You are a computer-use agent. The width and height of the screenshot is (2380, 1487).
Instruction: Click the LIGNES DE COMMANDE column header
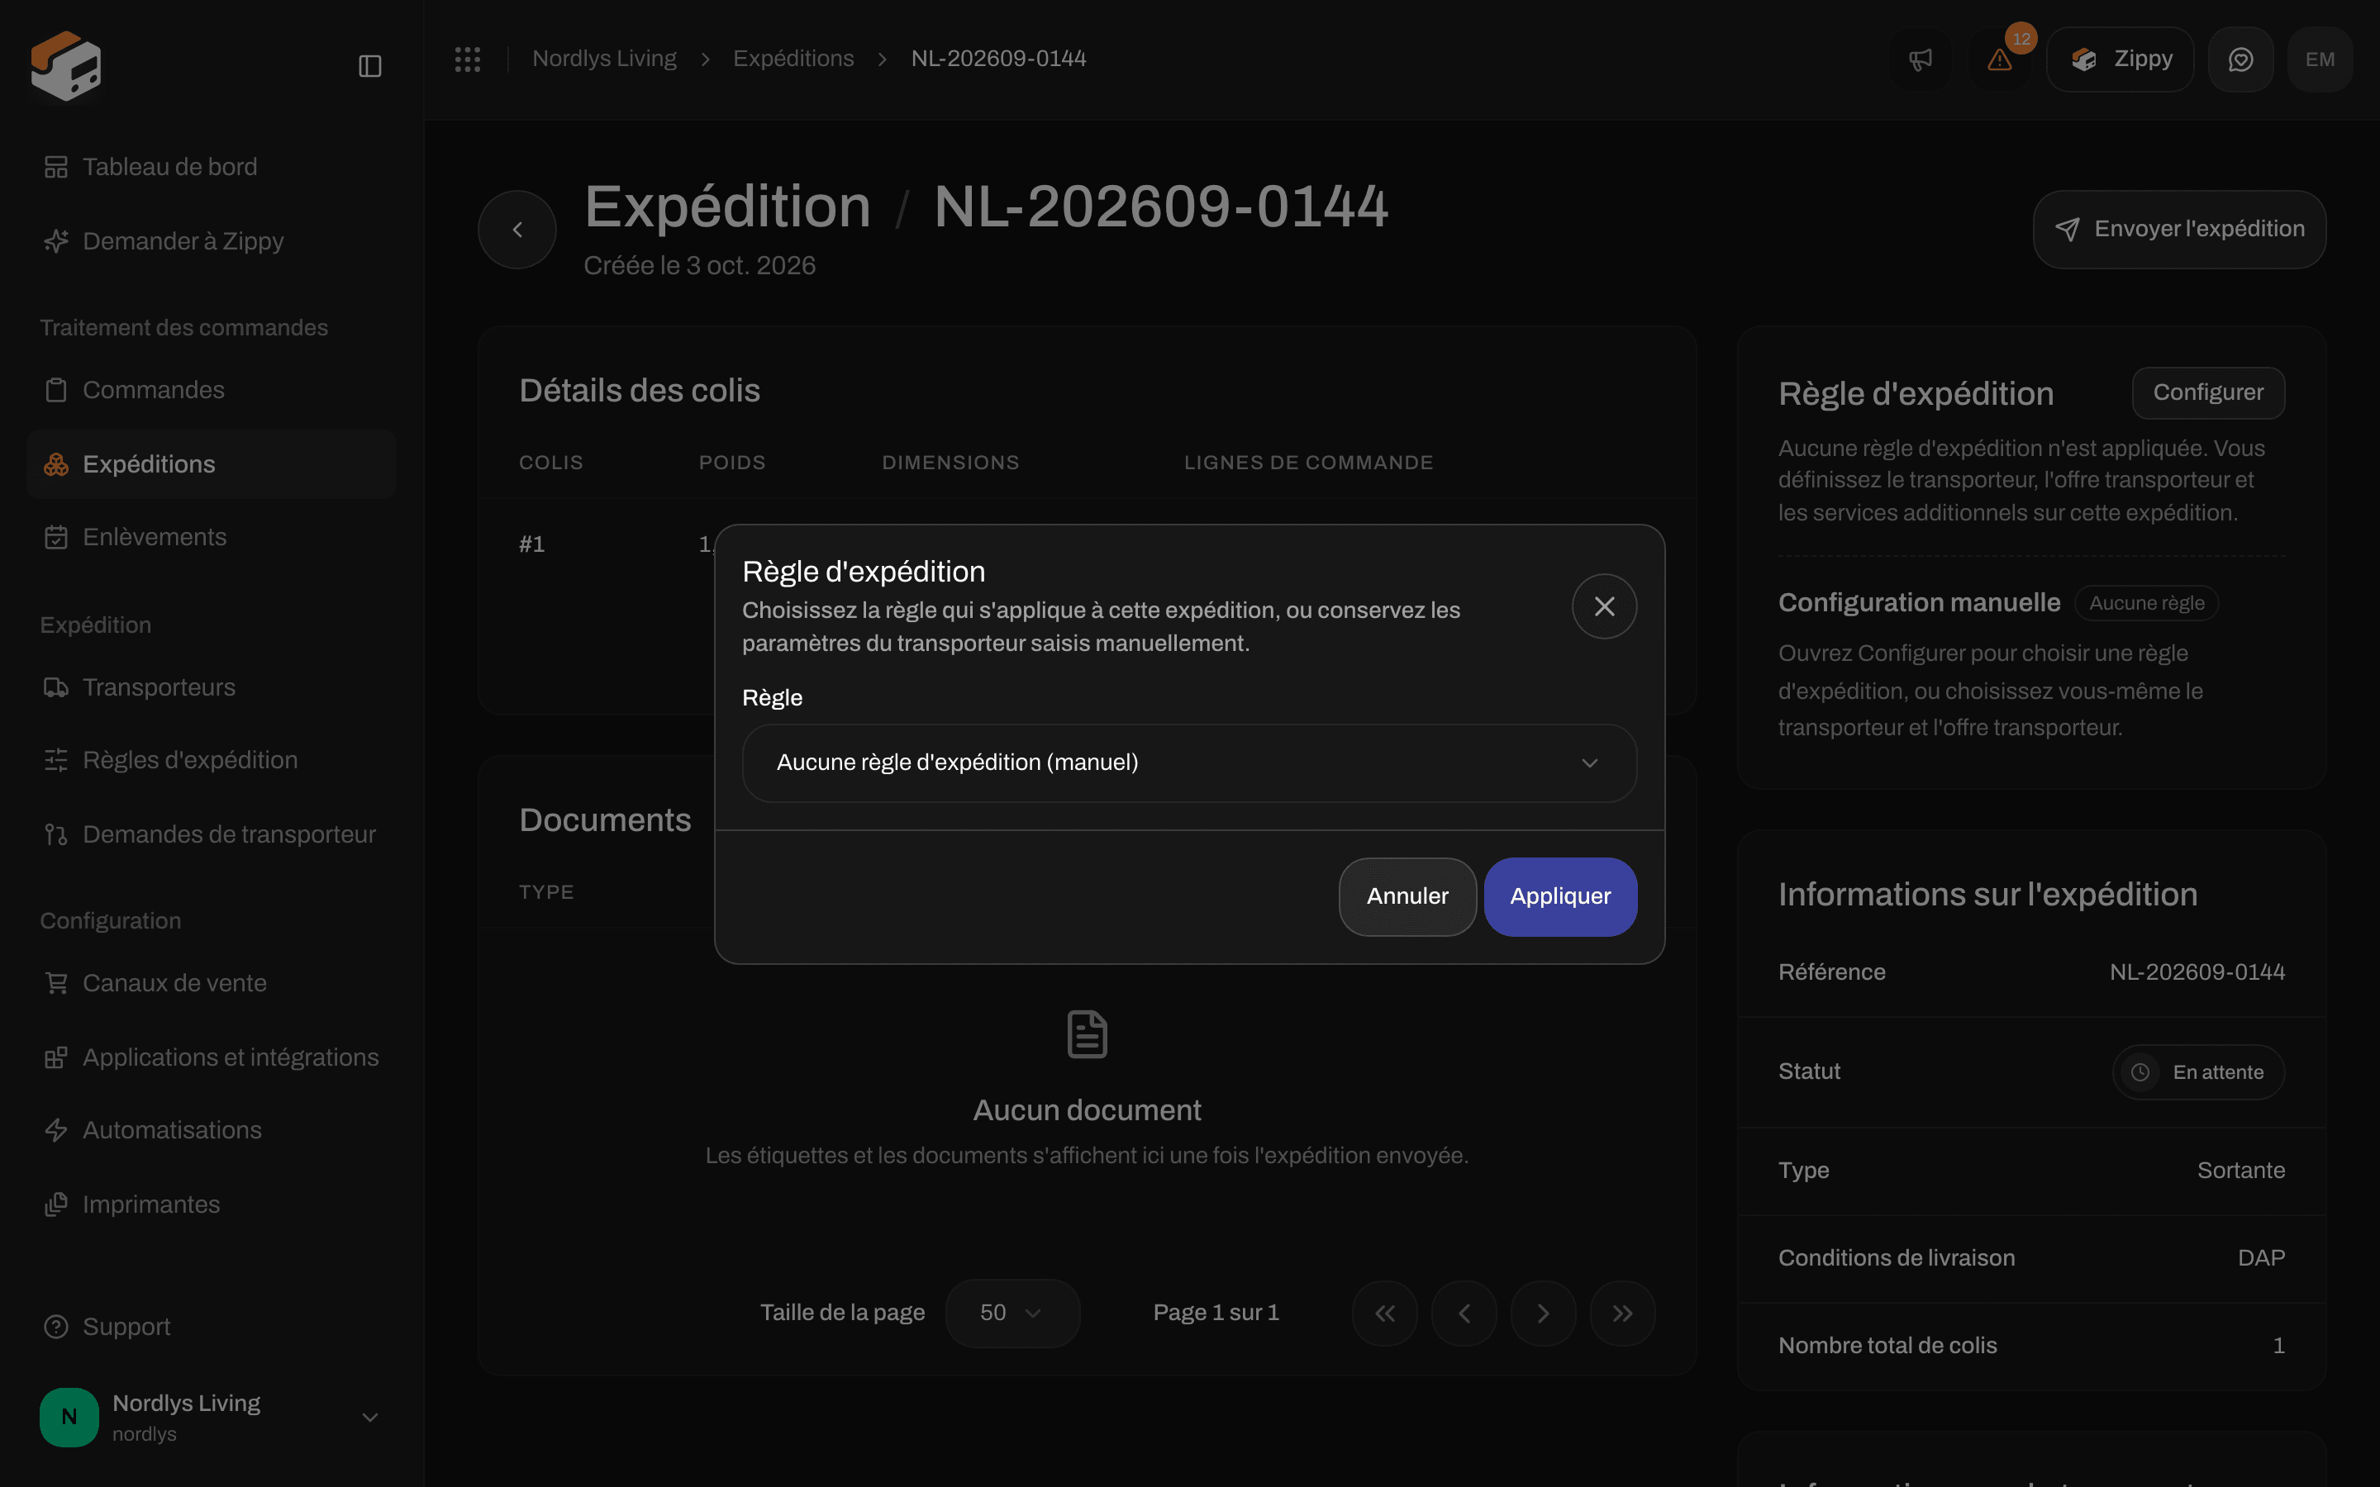coord(1308,463)
